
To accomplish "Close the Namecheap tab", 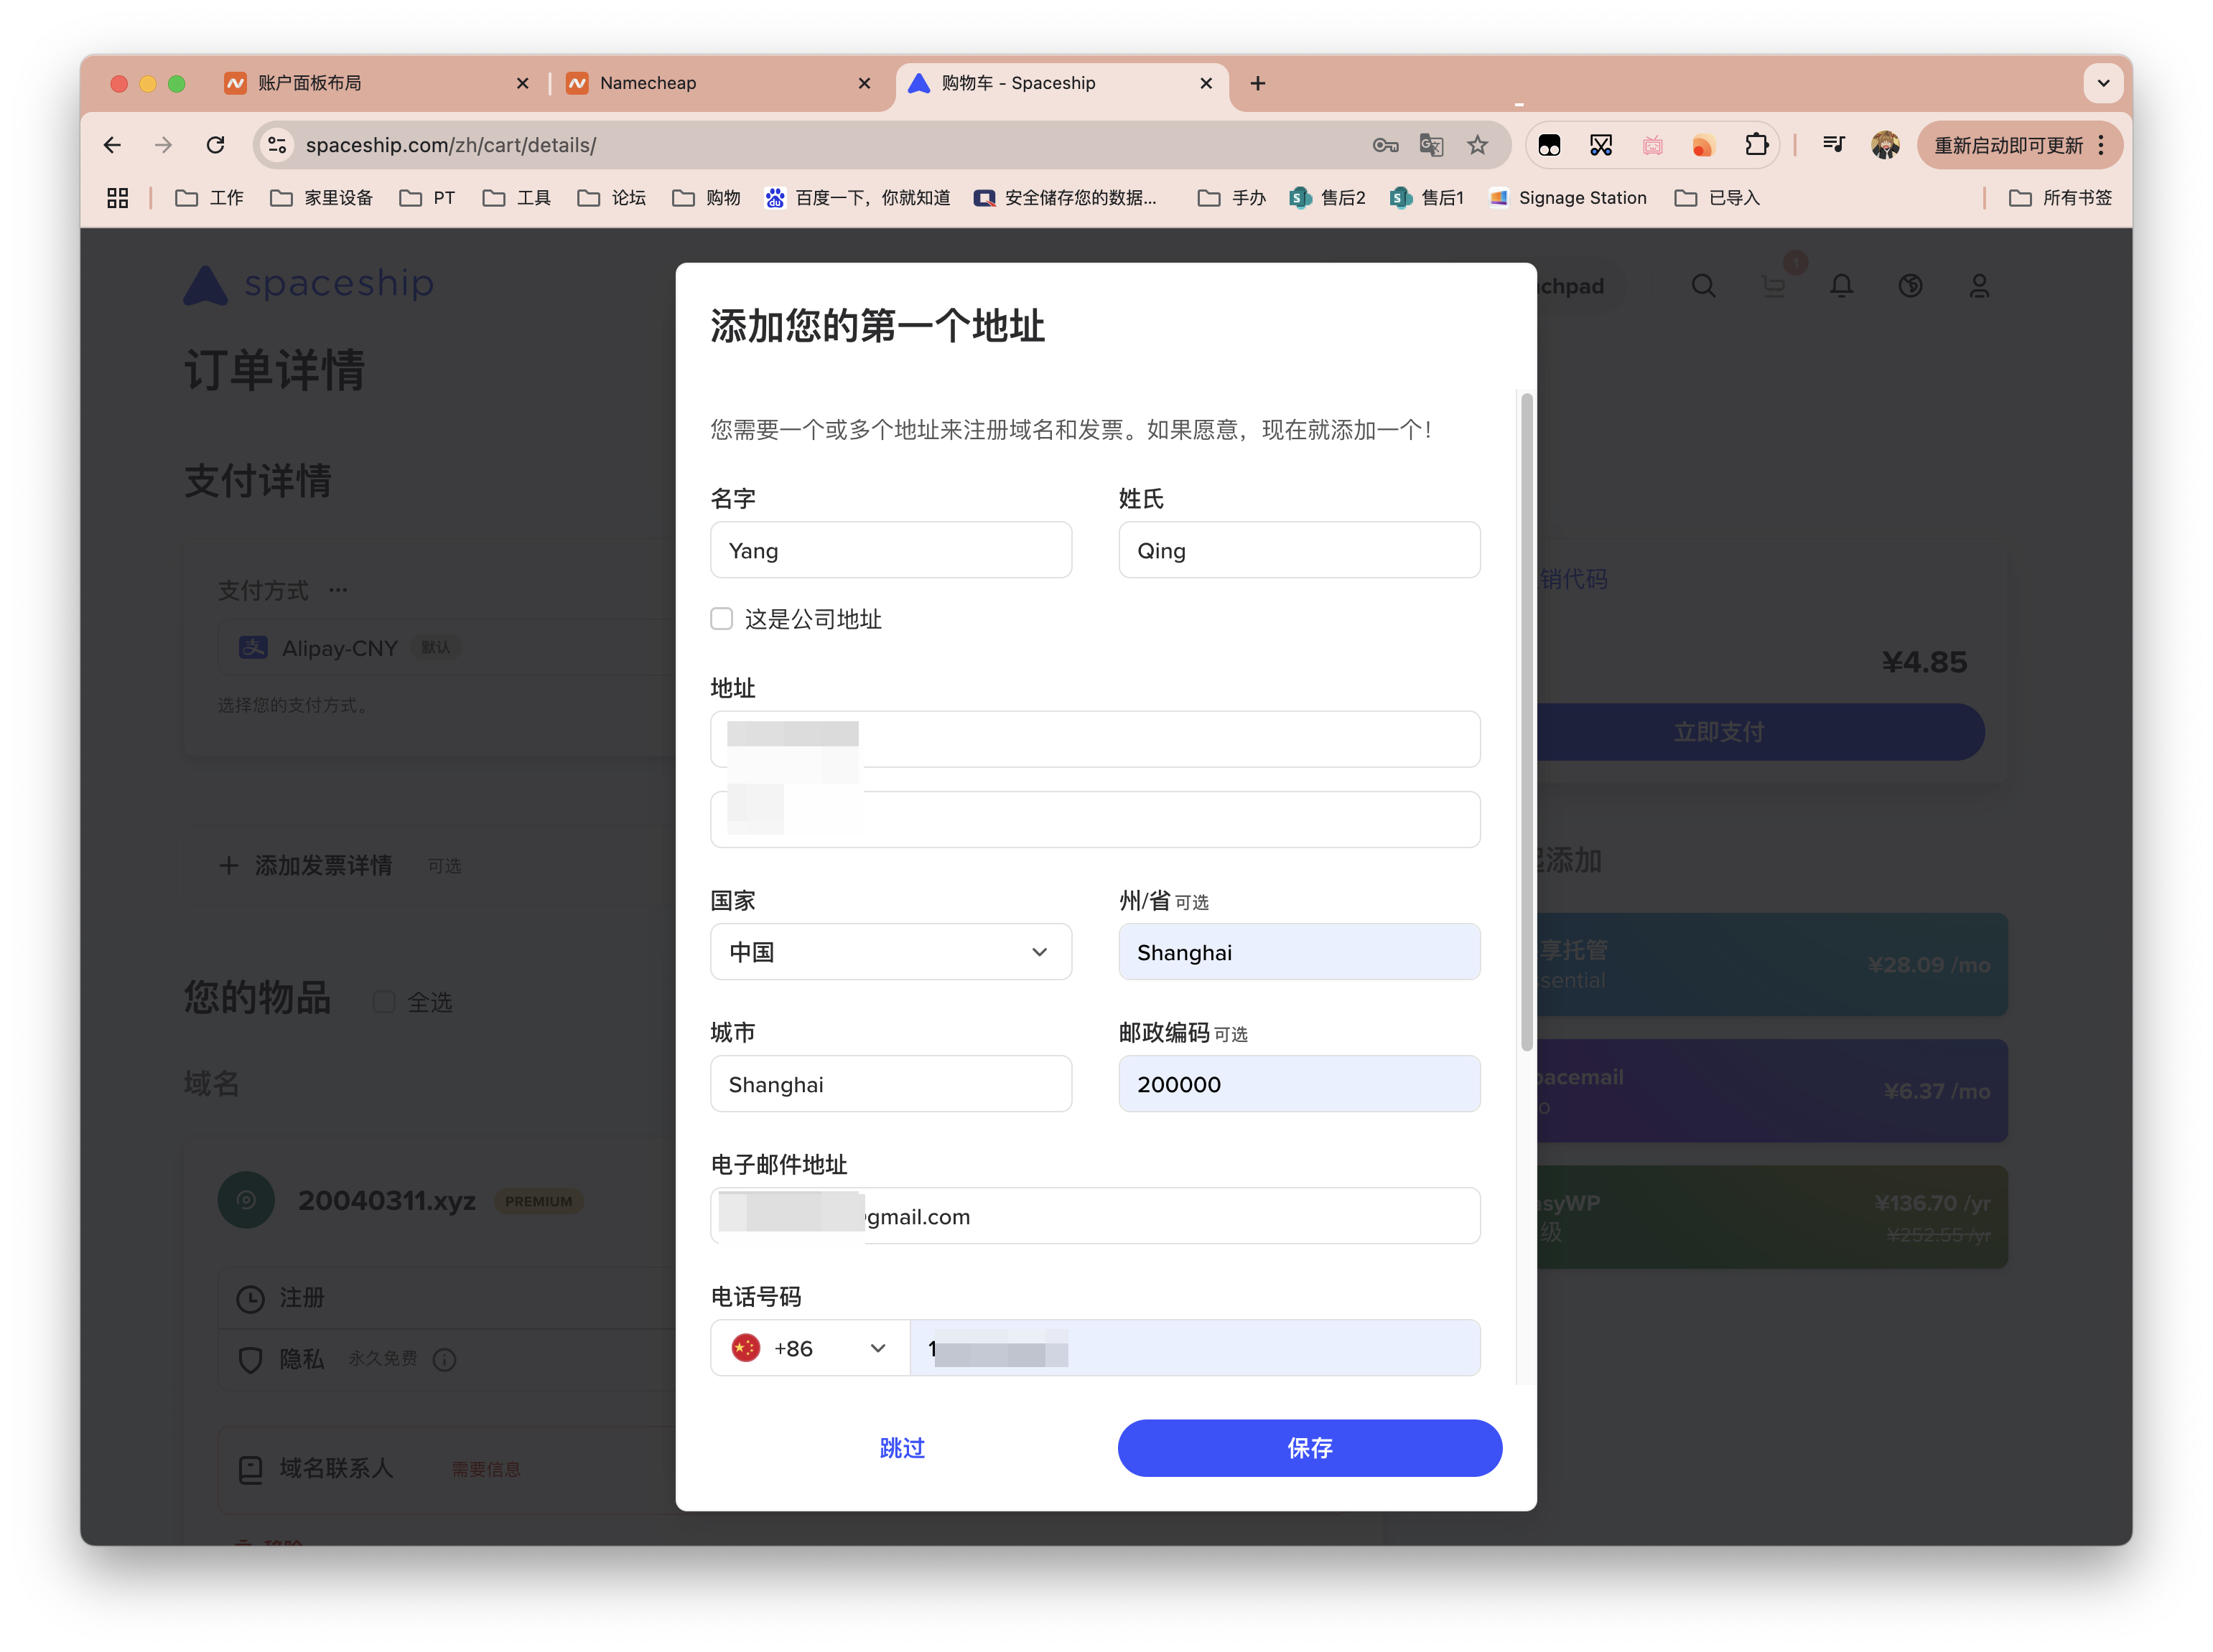I will pos(865,83).
